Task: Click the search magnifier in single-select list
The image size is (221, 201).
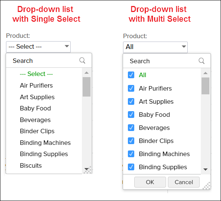Action: (82, 61)
